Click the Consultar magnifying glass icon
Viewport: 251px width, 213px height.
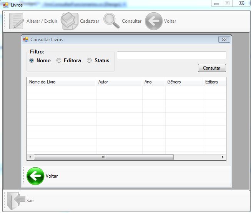click(111, 21)
